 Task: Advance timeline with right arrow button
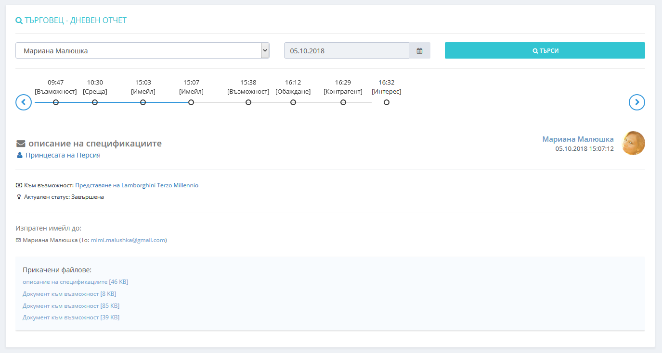pyautogui.click(x=636, y=102)
